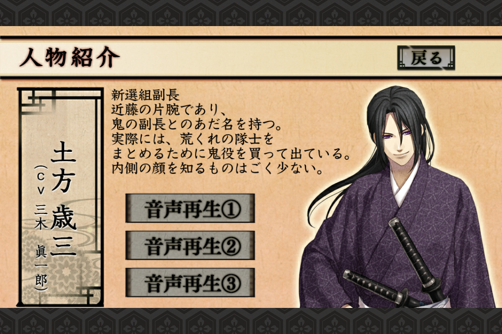502x334 pixels.
Task: Tap the 新選組副長 title line
Action: [145, 95]
